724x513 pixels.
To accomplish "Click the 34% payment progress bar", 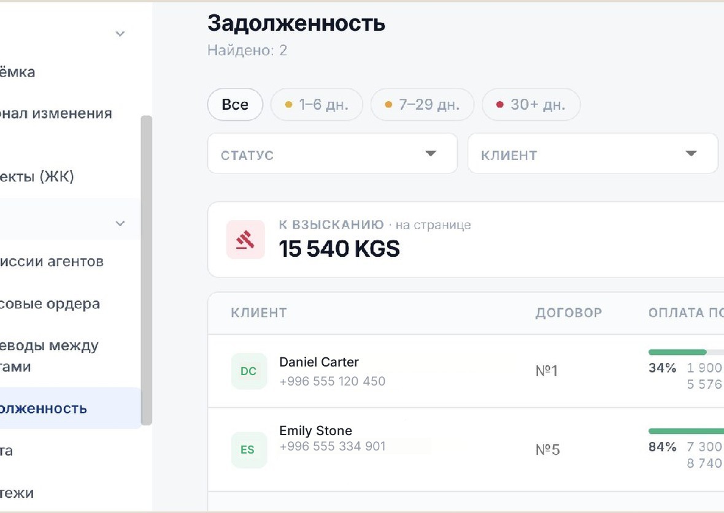I will (x=686, y=352).
